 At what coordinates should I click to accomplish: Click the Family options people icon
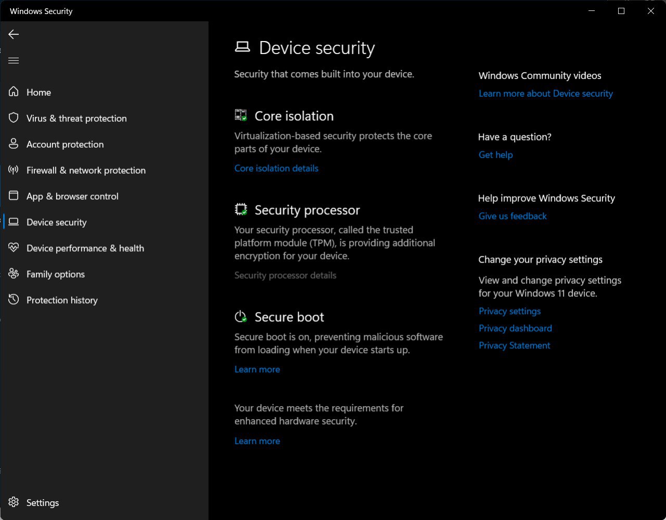click(14, 274)
